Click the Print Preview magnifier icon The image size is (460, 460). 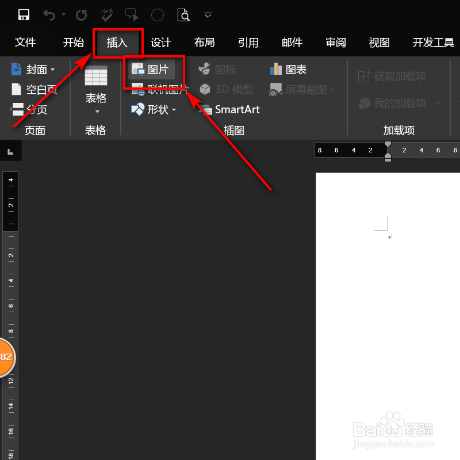pos(183,15)
